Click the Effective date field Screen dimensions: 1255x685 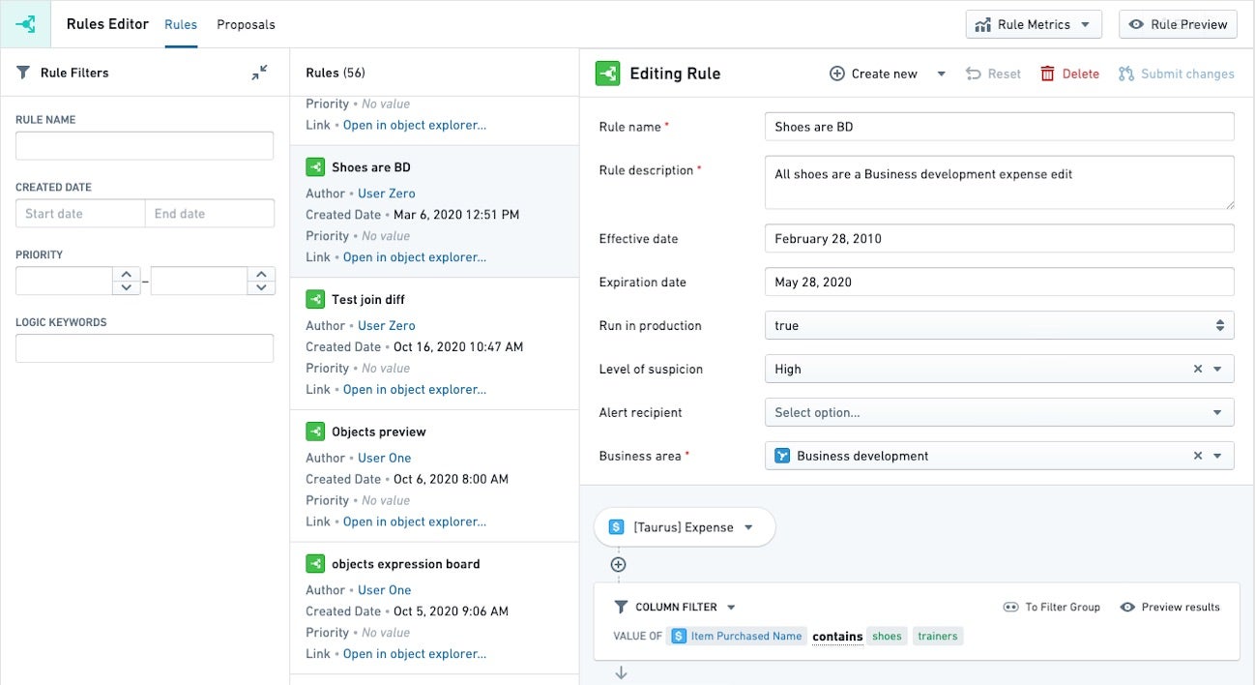(x=1000, y=238)
